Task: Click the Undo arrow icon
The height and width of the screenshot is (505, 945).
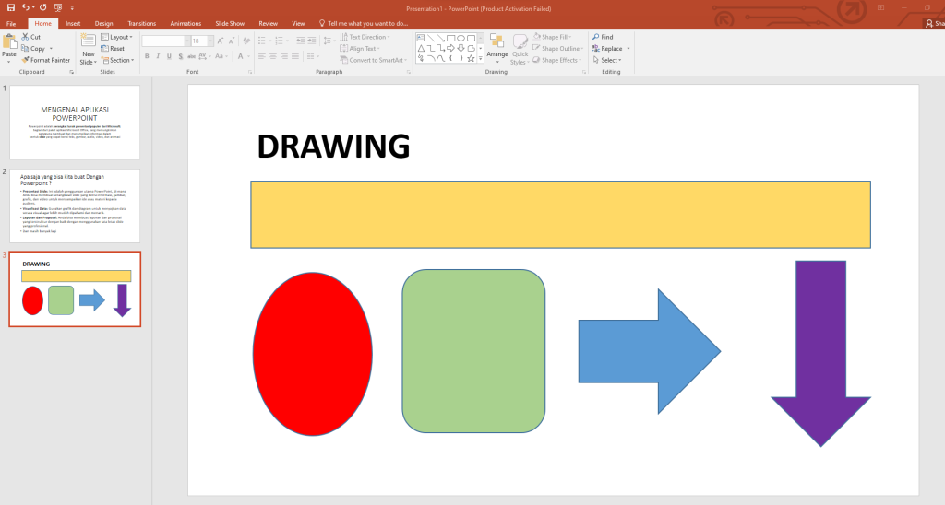Action: (26, 7)
